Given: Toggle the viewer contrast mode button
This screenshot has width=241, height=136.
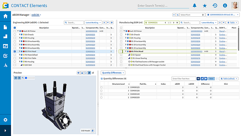Looking at the screenshot, I should [15, 78].
